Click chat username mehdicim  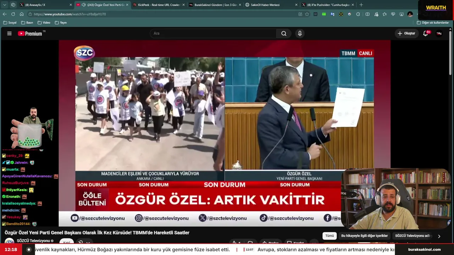11,210
